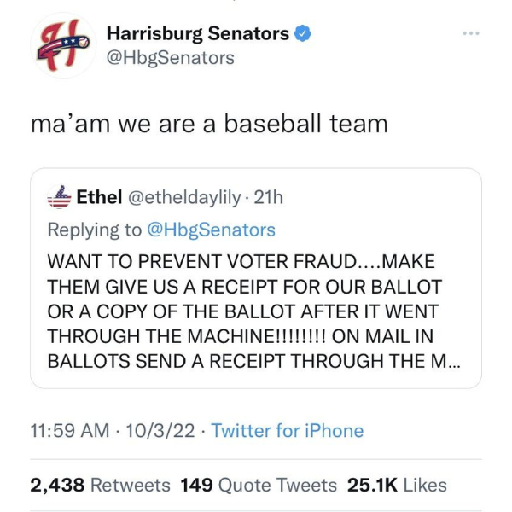Open the three-dot tweet options menu
The width and height of the screenshot is (512, 512).
[x=471, y=33]
